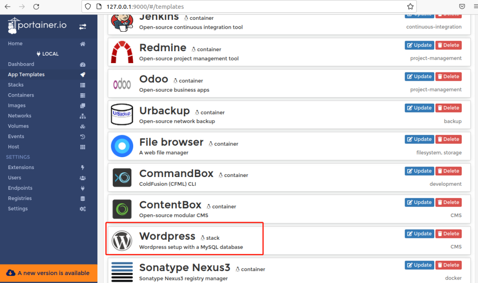The height and width of the screenshot is (283, 478).
Task: Click the Settings cogs icon
Action: 83,209
